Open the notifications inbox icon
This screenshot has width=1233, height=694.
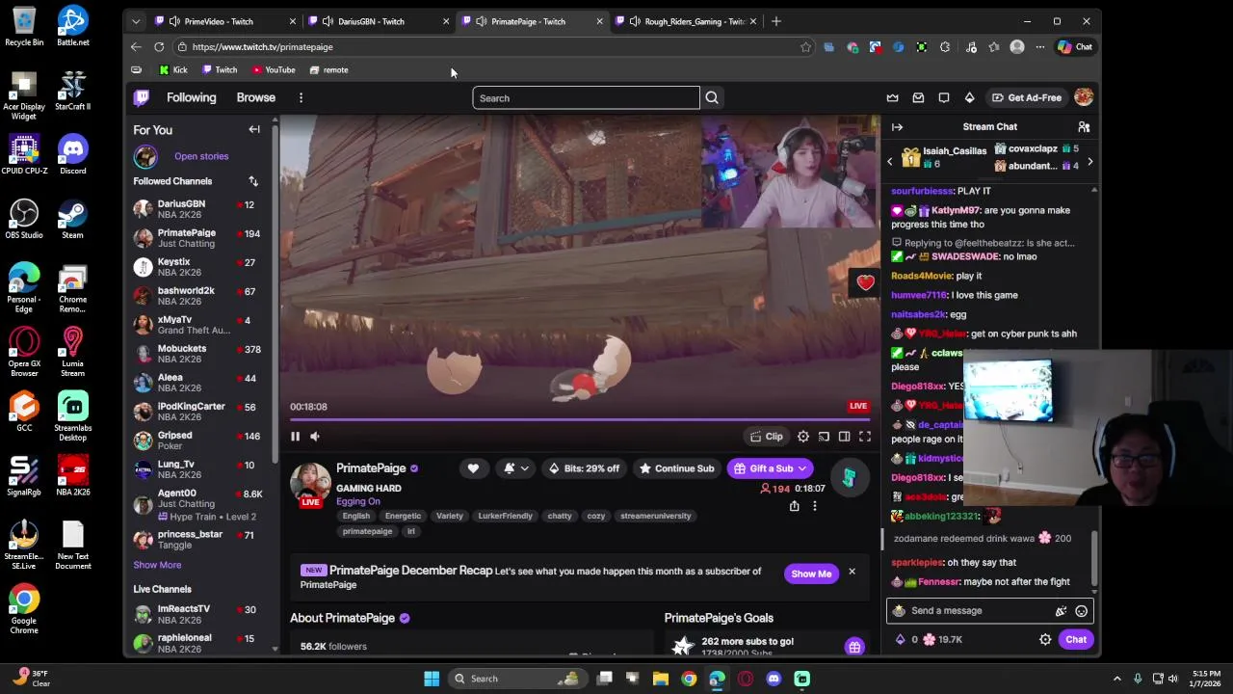(918, 97)
